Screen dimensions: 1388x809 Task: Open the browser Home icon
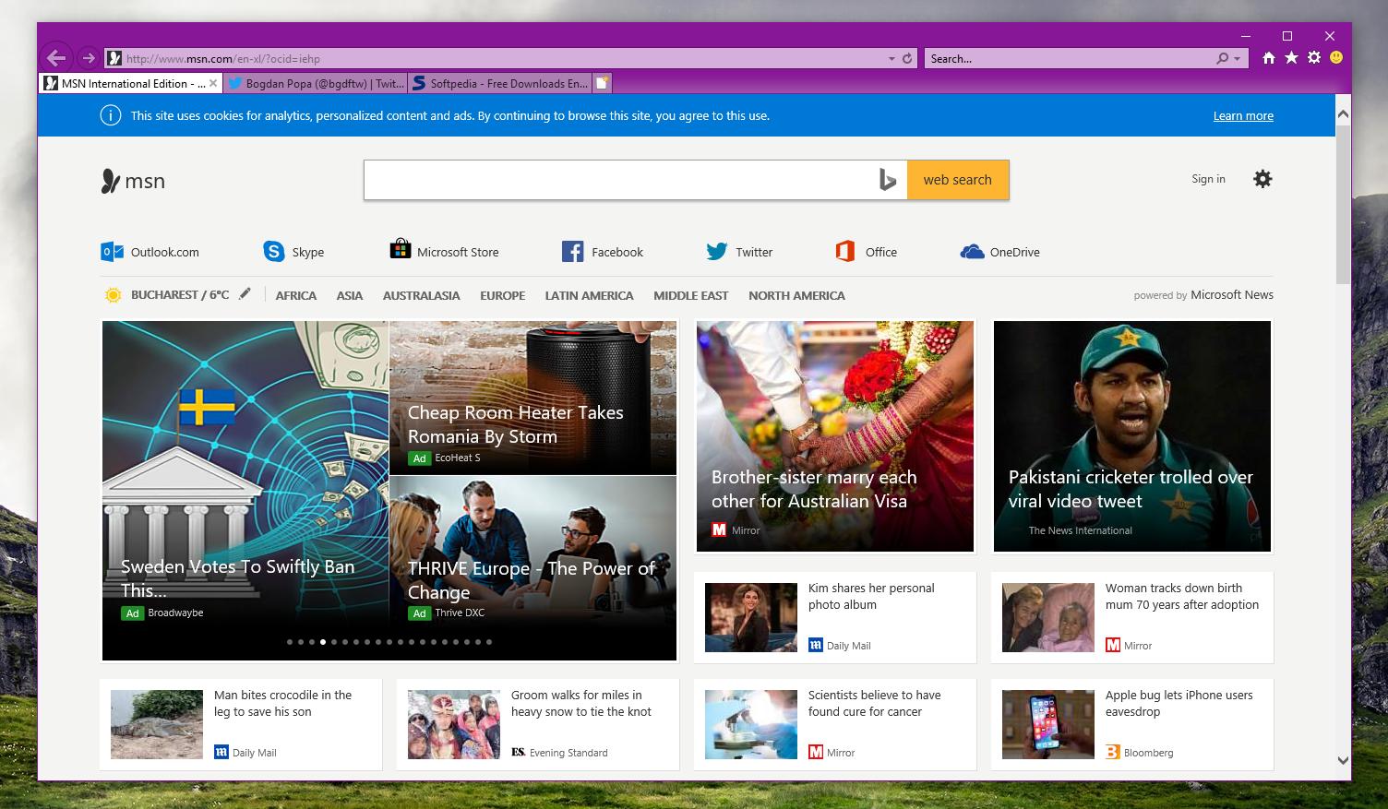pos(1269,58)
